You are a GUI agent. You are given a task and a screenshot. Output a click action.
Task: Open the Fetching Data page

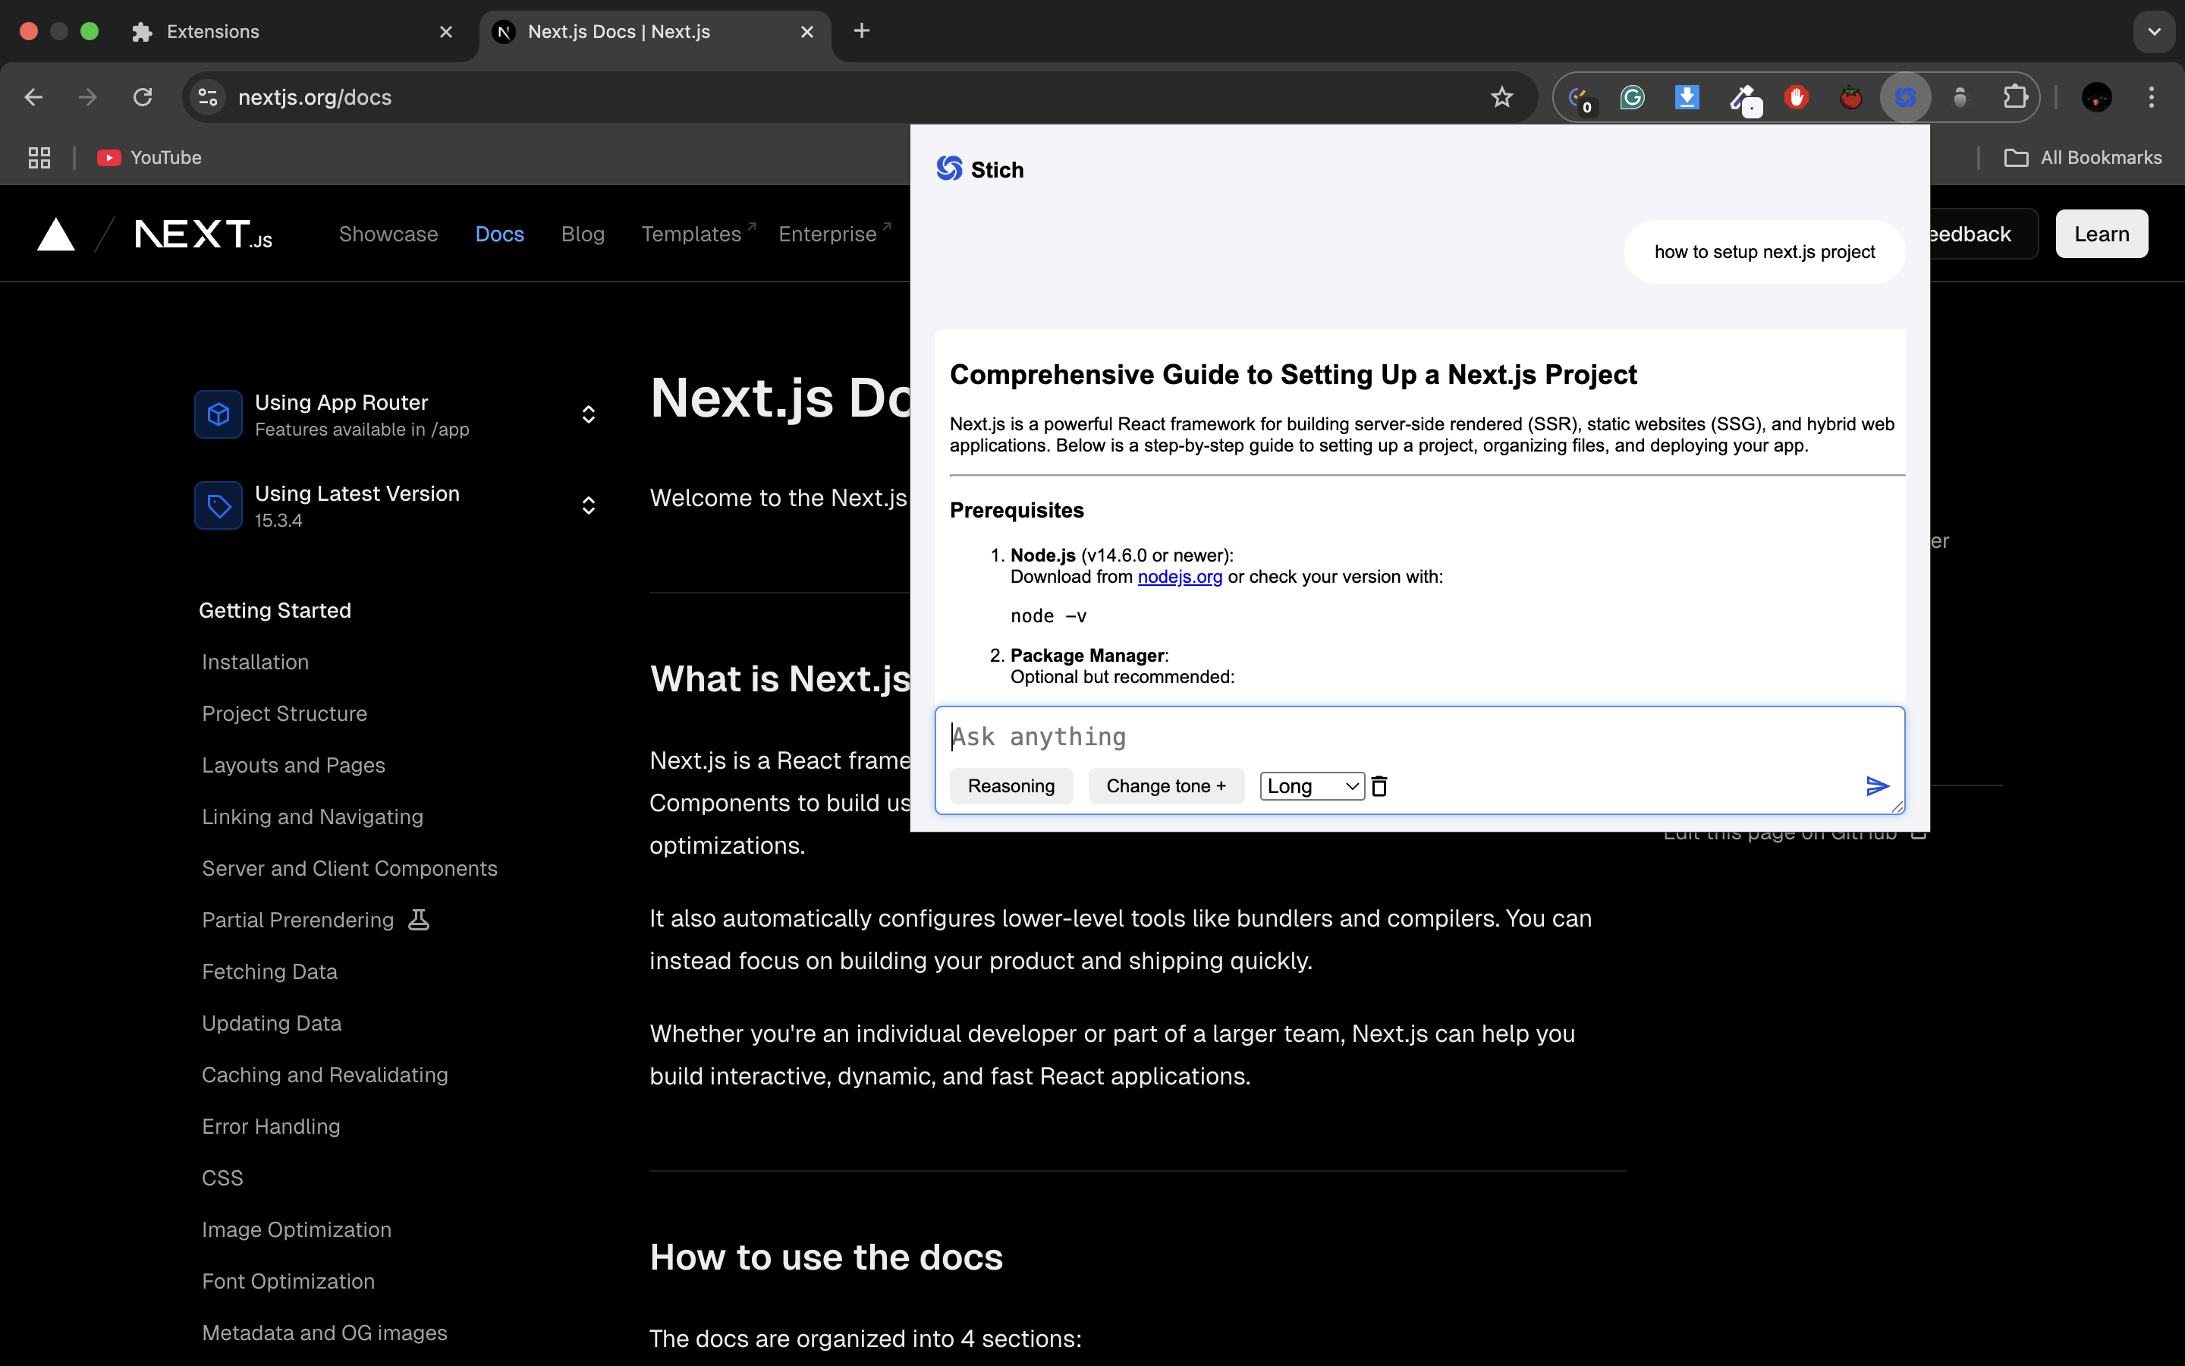269,971
